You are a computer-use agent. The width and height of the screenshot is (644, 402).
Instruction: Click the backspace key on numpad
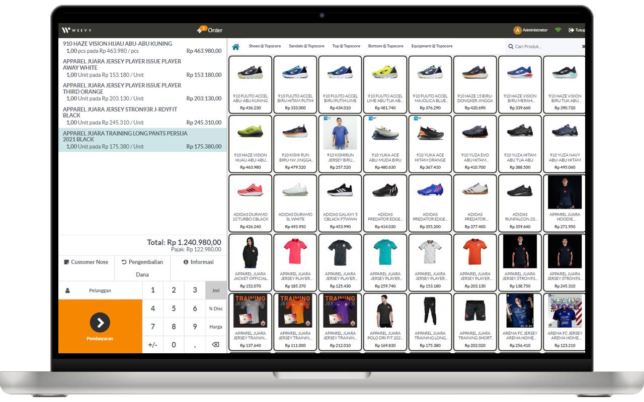point(215,345)
